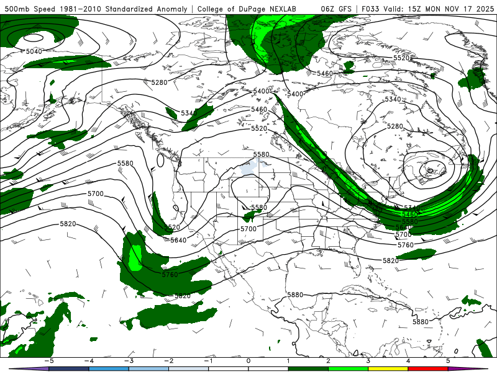Click the dark navy color bar segment
497x372 pixels.
click(x=69, y=369)
